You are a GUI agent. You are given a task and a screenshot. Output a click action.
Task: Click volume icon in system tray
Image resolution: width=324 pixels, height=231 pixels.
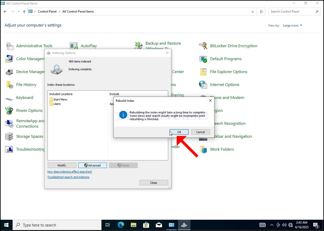[x=284, y=225]
